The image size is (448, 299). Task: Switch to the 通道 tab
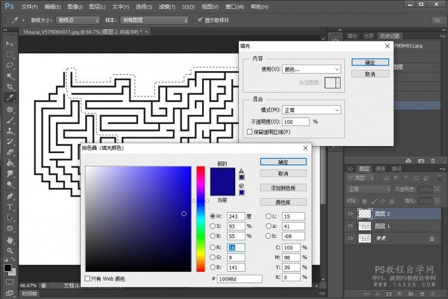coord(380,169)
